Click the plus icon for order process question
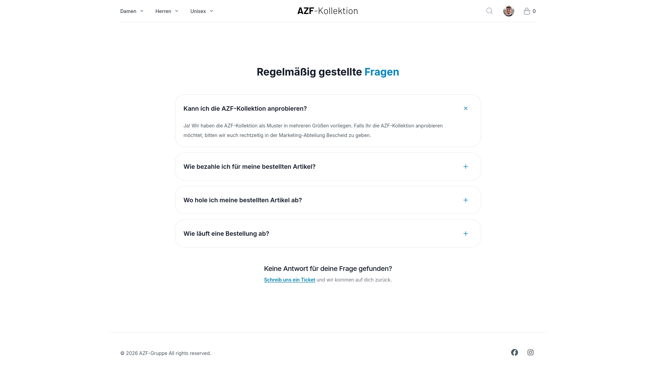The image size is (656, 369). 465,233
